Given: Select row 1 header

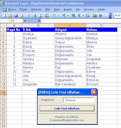Looking at the screenshot, I should pyautogui.click(x=3, y=30).
